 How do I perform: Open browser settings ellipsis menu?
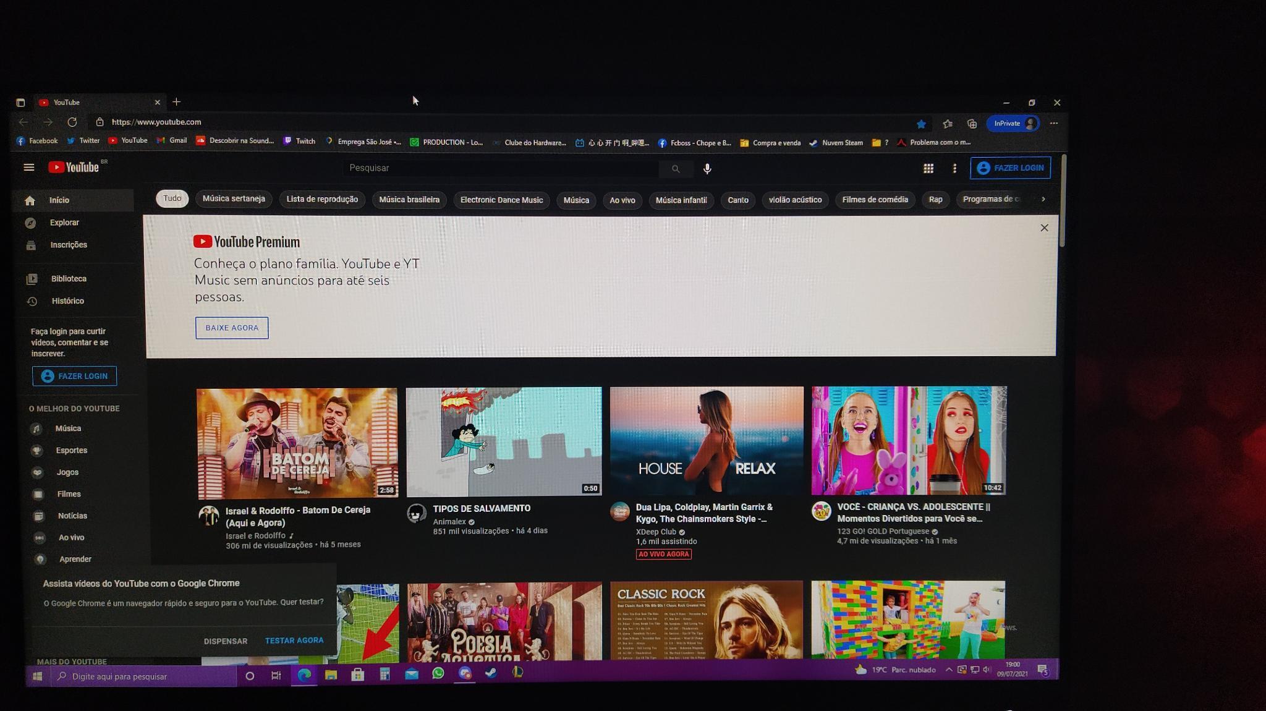pyautogui.click(x=1054, y=123)
